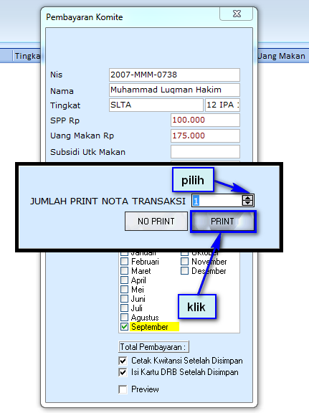Select the SPP Rp amount field
The height and width of the screenshot is (413, 309).
click(x=205, y=120)
